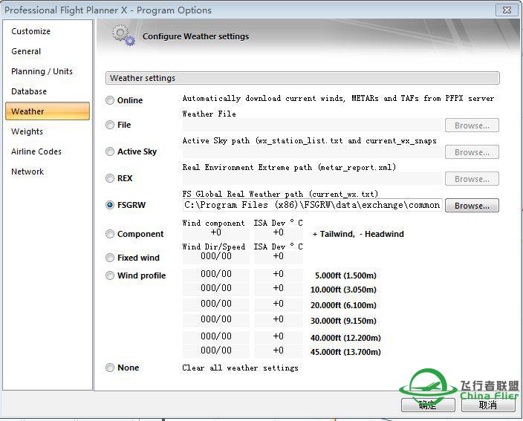Click the FS Global Real Weather path field

[x=312, y=205]
